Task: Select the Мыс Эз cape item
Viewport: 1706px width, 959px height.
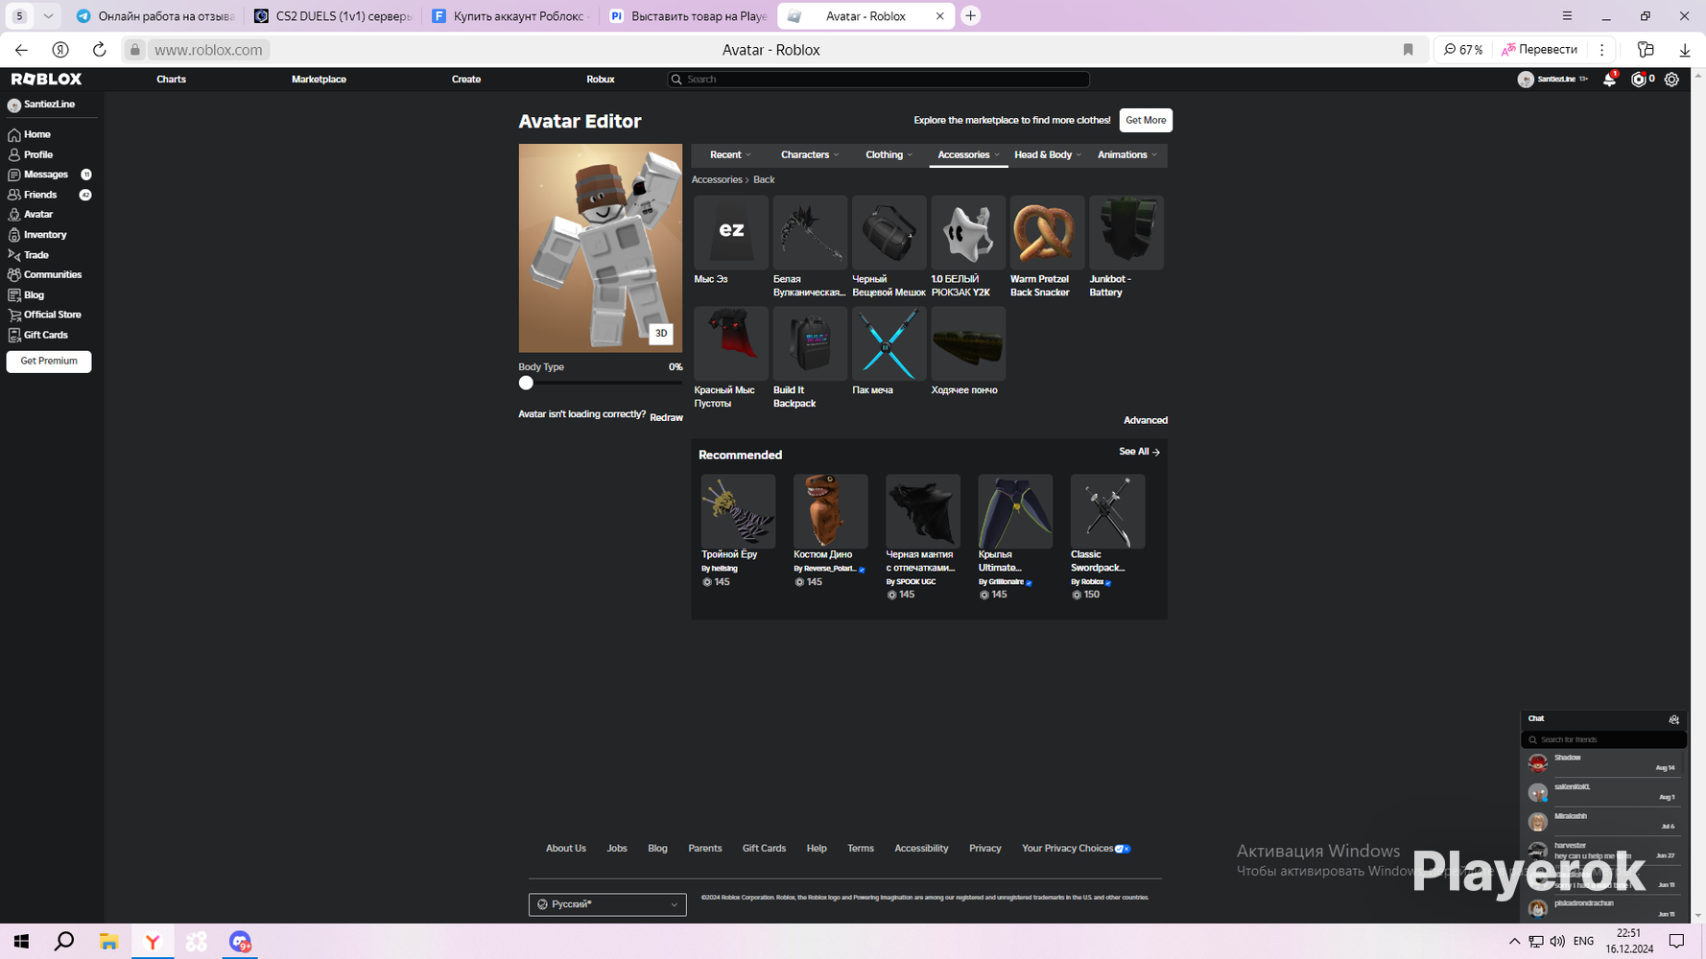Action: point(731,241)
